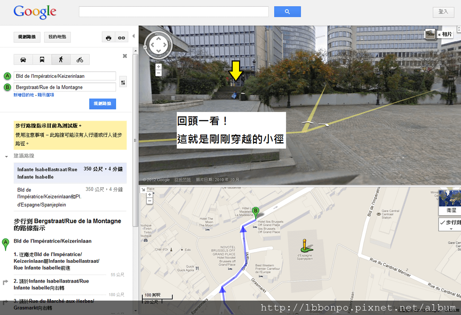The image size is (461, 315).
Task: Focus the Google Maps search box
Action: (x=173, y=12)
